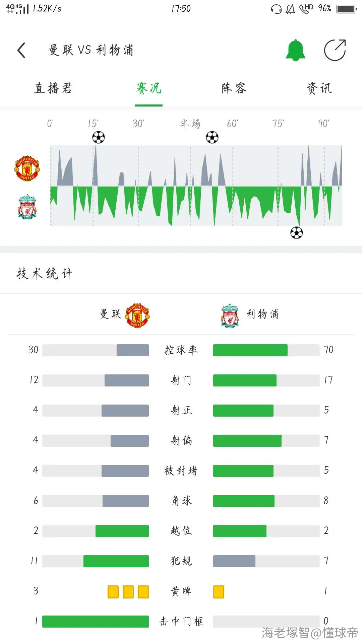Screen dimensions: 362x643
Task: Click the 击中门框 green bar for 曼联
Action: [x=96, y=622]
